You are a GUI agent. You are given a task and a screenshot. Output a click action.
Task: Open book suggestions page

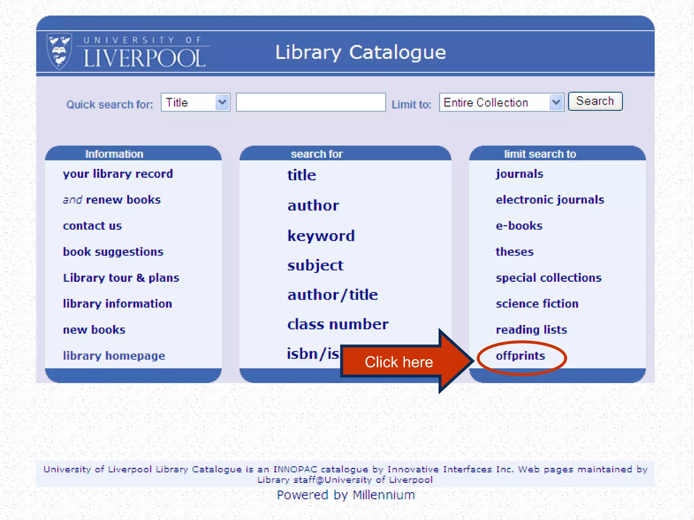tap(113, 252)
